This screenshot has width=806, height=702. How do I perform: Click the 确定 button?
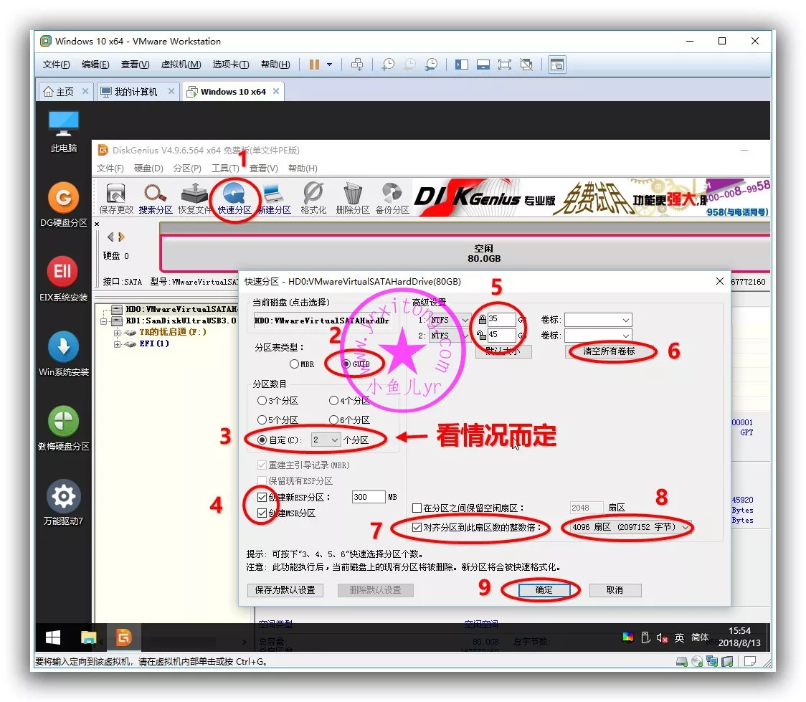click(x=544, y=590)
